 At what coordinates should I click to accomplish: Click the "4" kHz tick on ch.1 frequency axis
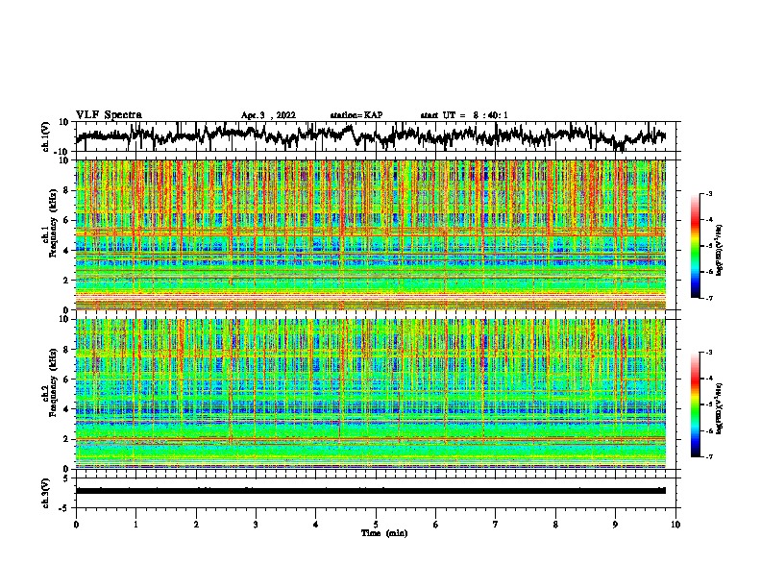coord(67,251)
